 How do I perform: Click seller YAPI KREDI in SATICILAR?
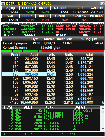(x=66, y=29)
